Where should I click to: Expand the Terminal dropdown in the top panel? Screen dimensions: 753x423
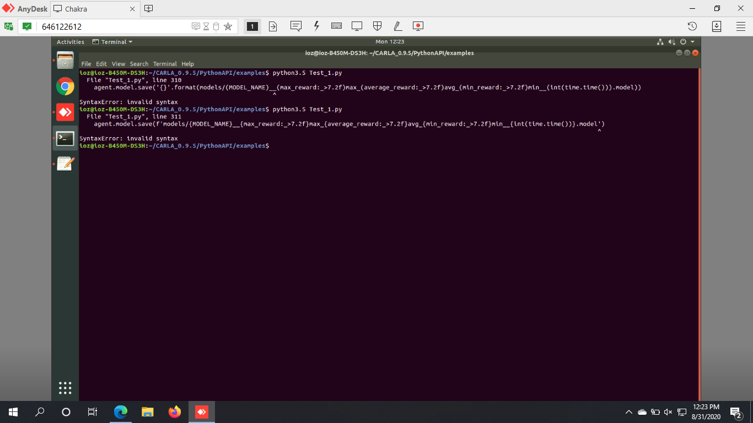tap(112, 41)
